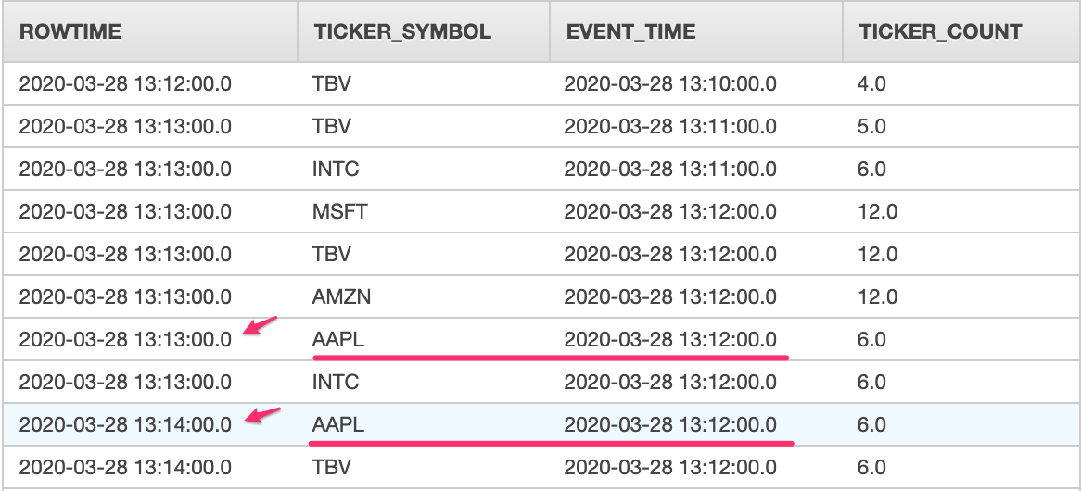Click the ticker count value 5.0

872,126
